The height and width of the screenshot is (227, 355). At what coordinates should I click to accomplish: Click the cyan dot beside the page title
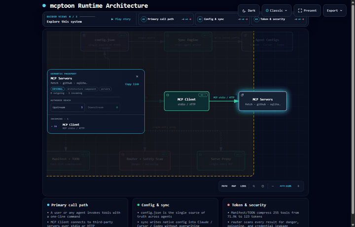point(44,5)
